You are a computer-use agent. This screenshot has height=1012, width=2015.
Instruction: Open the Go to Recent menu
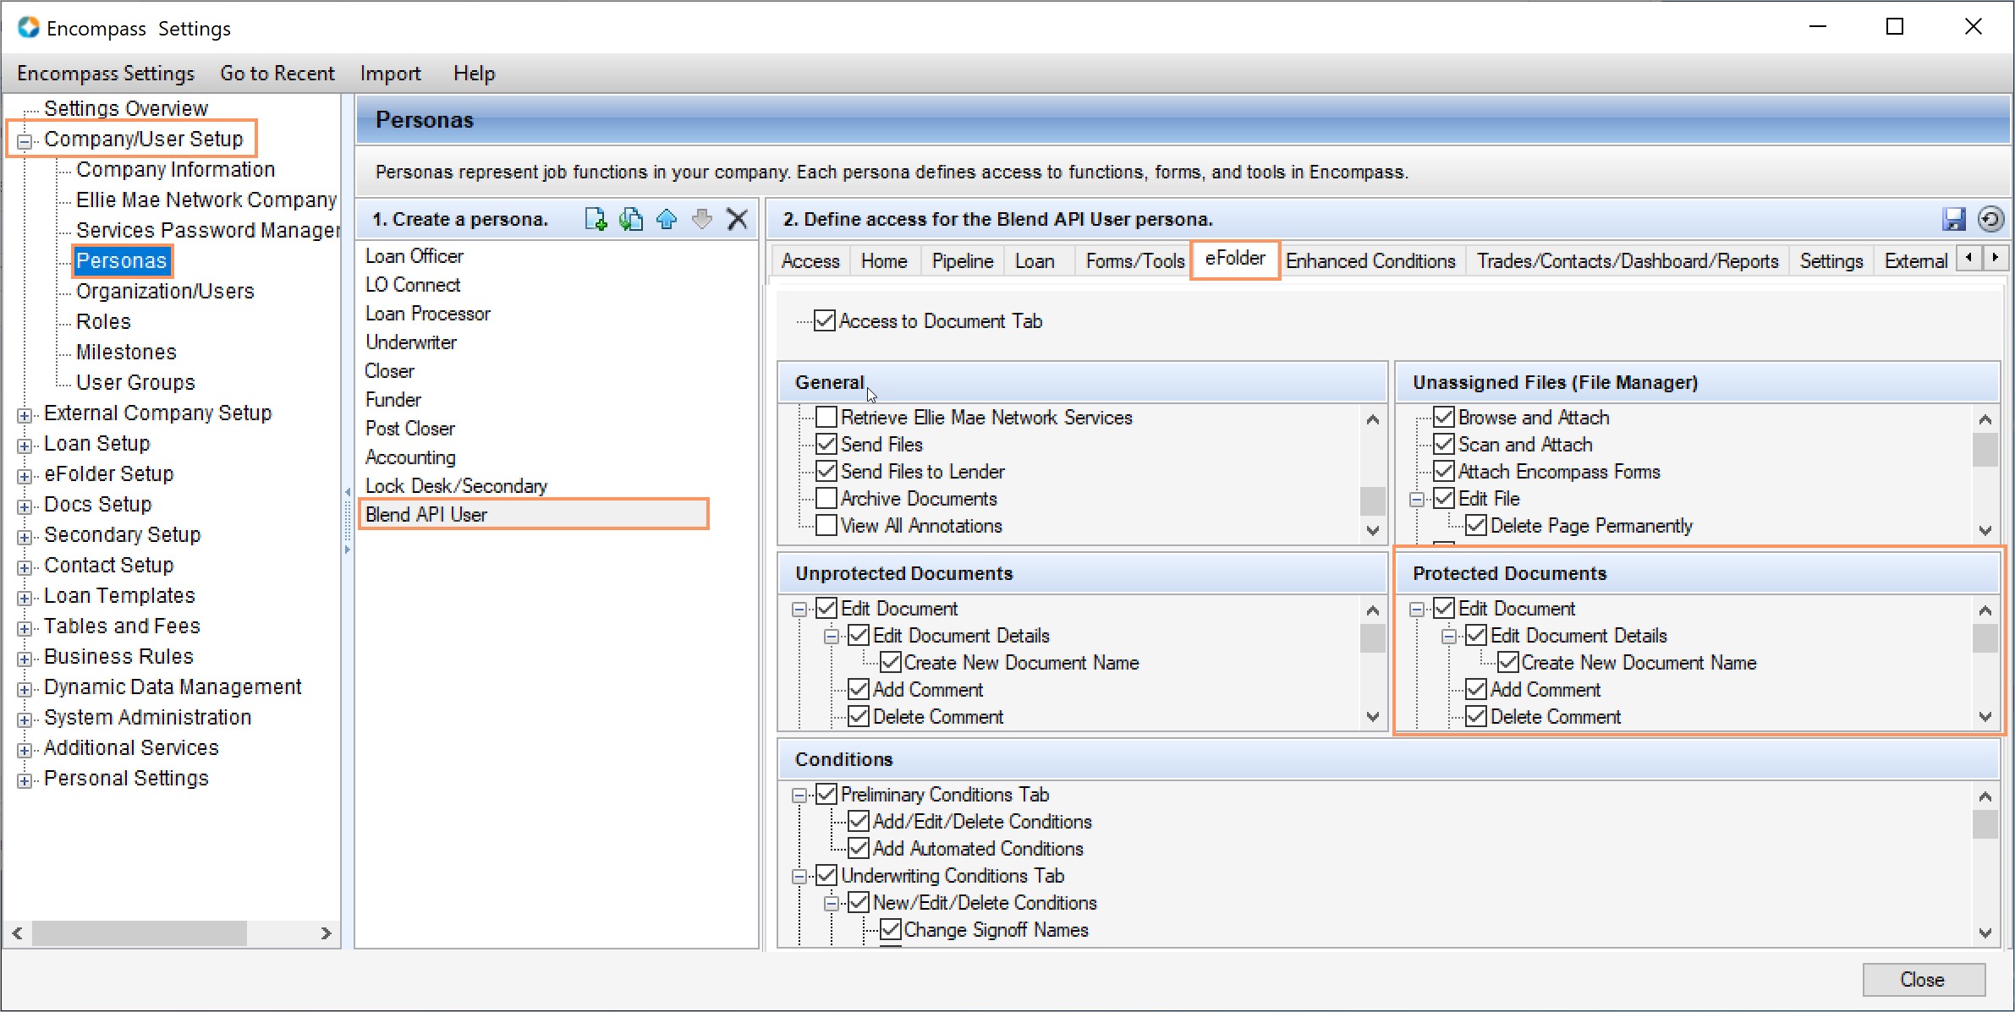click(277, 74)
